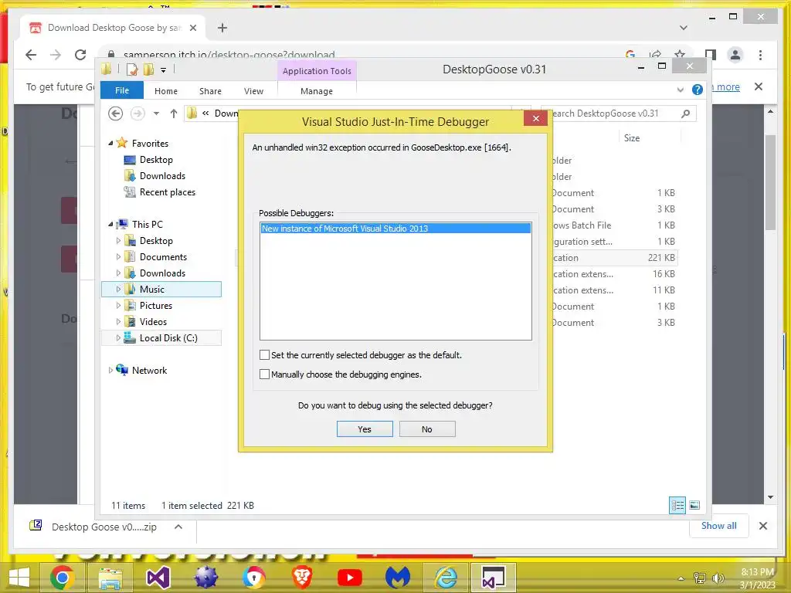This screenshot has width=791, height=593.
Task: Open the Quick Access Toolbar customize dropdown
Action: 164,69
